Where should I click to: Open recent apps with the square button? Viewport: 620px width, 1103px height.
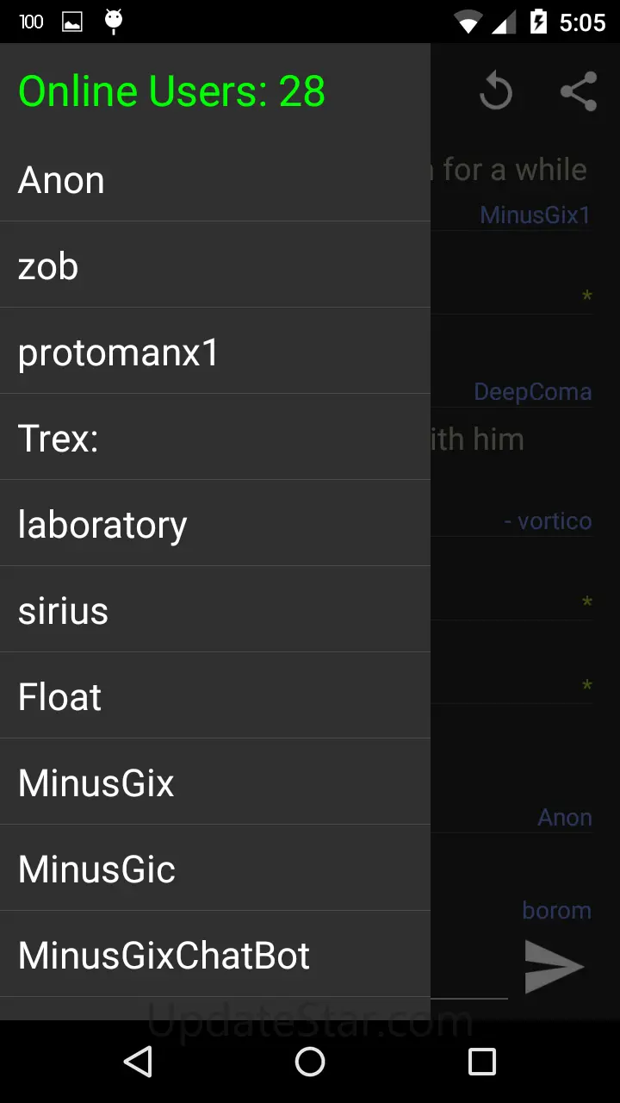pos(481,1062)
